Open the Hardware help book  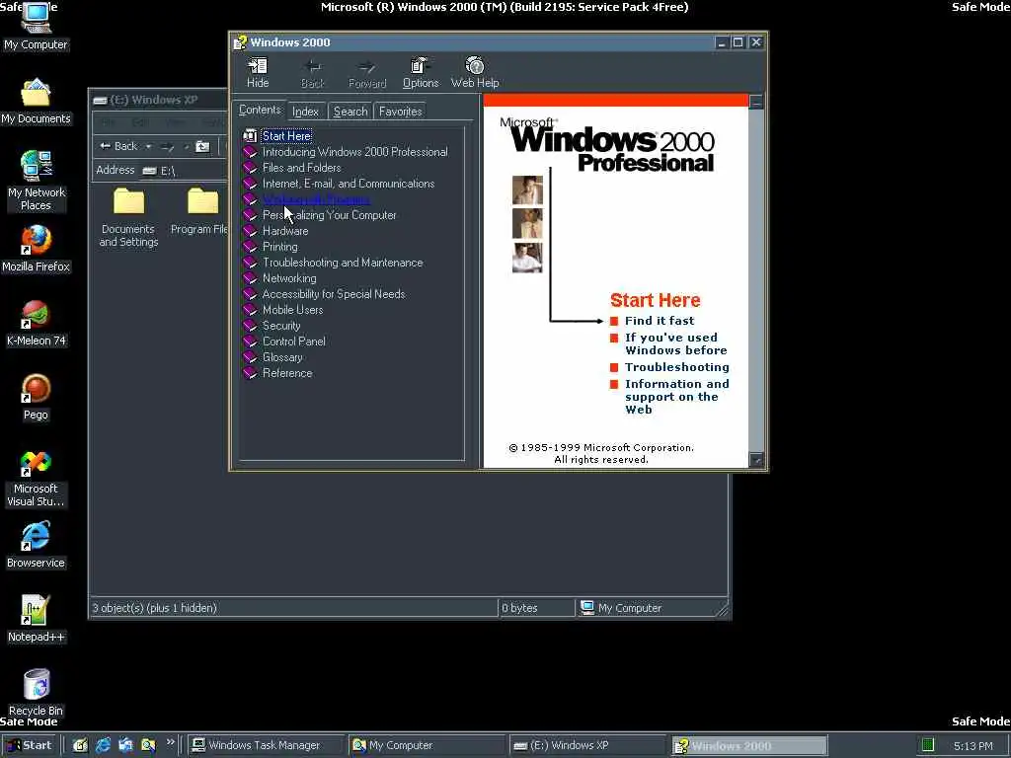point(285,231)
